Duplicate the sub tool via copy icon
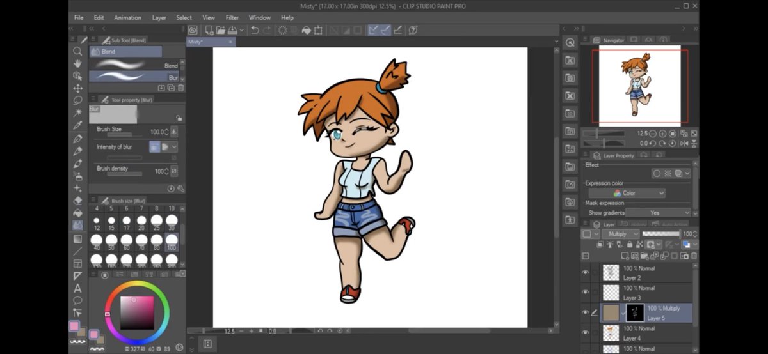Screen dimensions: 768x354 click(x=171, y=88)
